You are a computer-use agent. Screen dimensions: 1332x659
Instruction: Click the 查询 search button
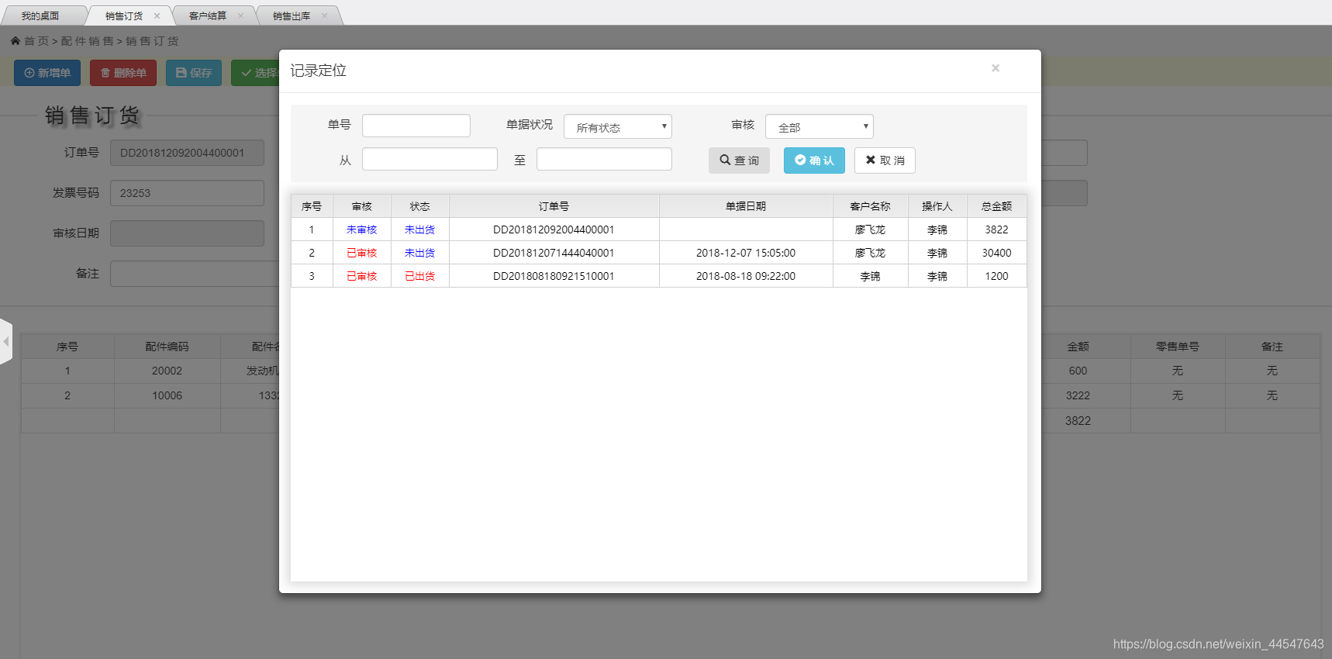[x=739, y=160]
